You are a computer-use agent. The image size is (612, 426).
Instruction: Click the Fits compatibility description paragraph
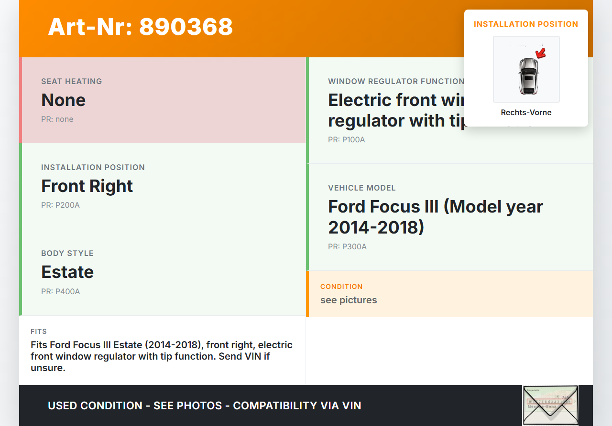coord(162,356)
